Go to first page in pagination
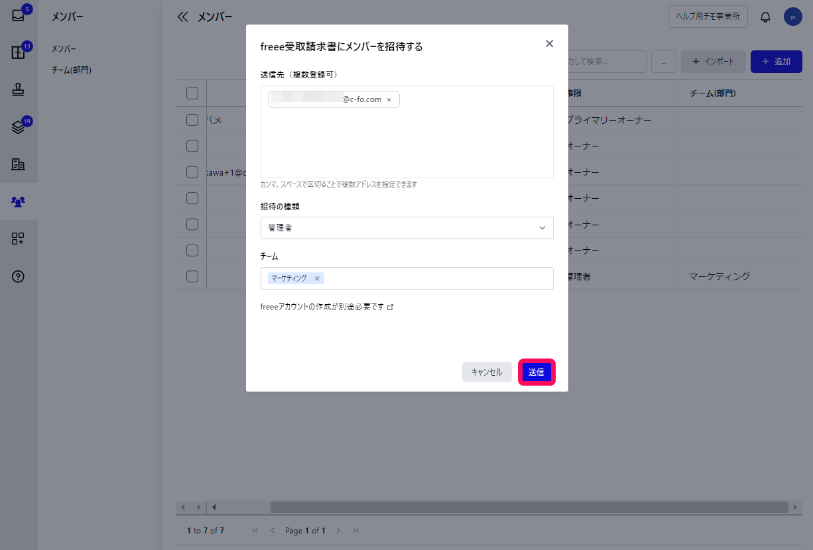Image resolution: width=813 pixels, height=550 pixels. coord(255,531)
